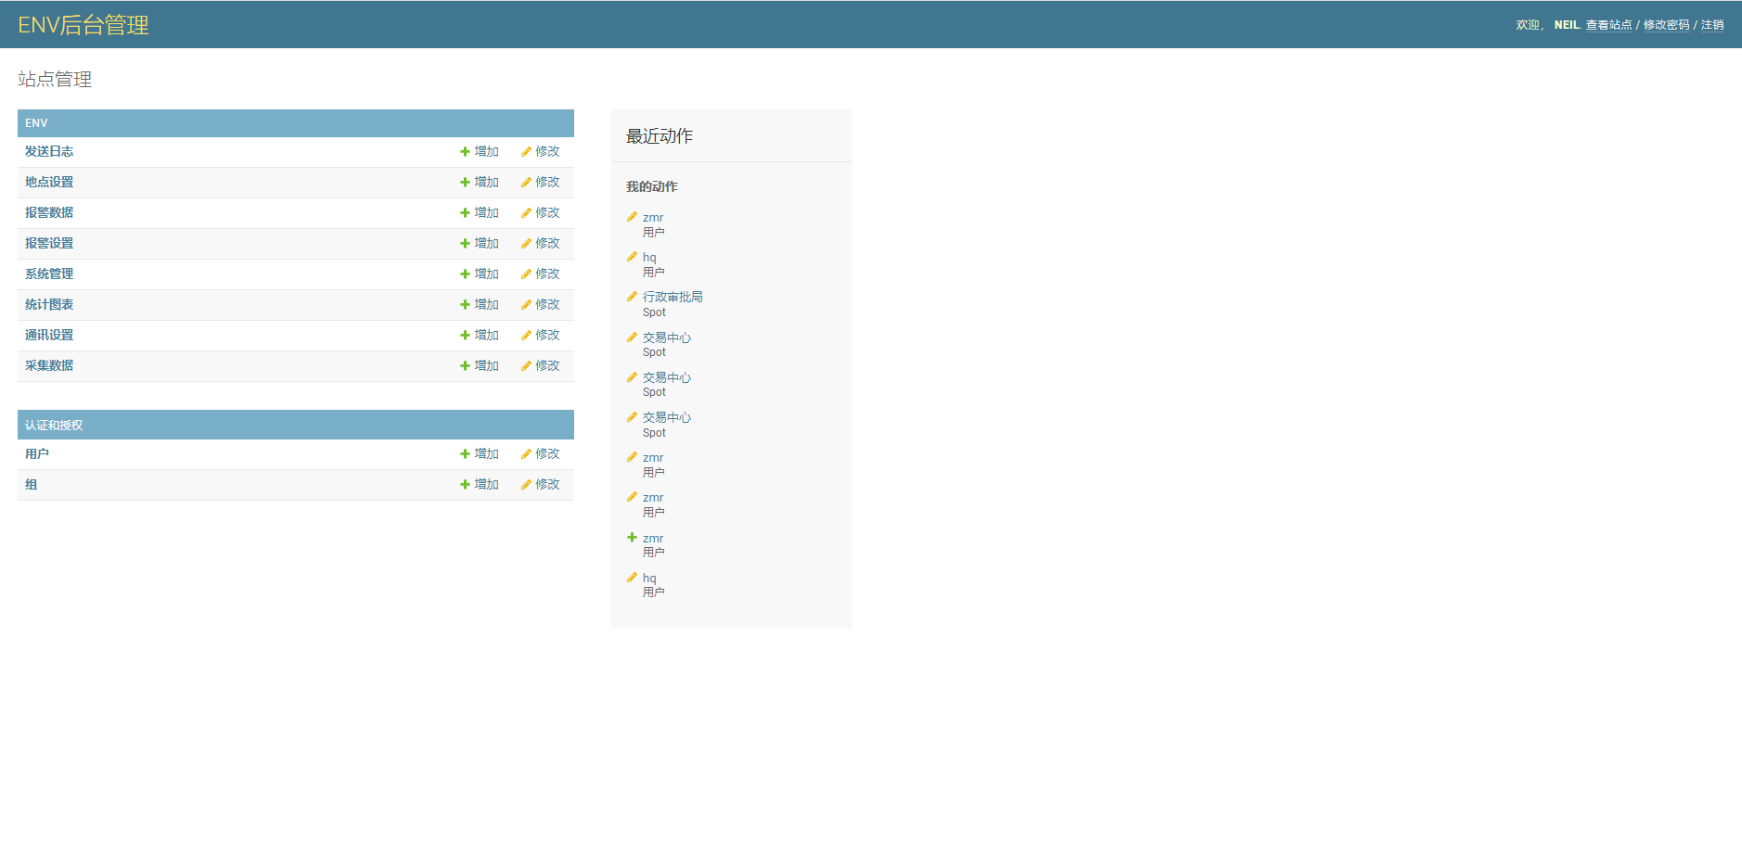Open the 通讯设置 model list
Screen dimensions: 1742x866
pyautogui.click(x=49, y=336)
